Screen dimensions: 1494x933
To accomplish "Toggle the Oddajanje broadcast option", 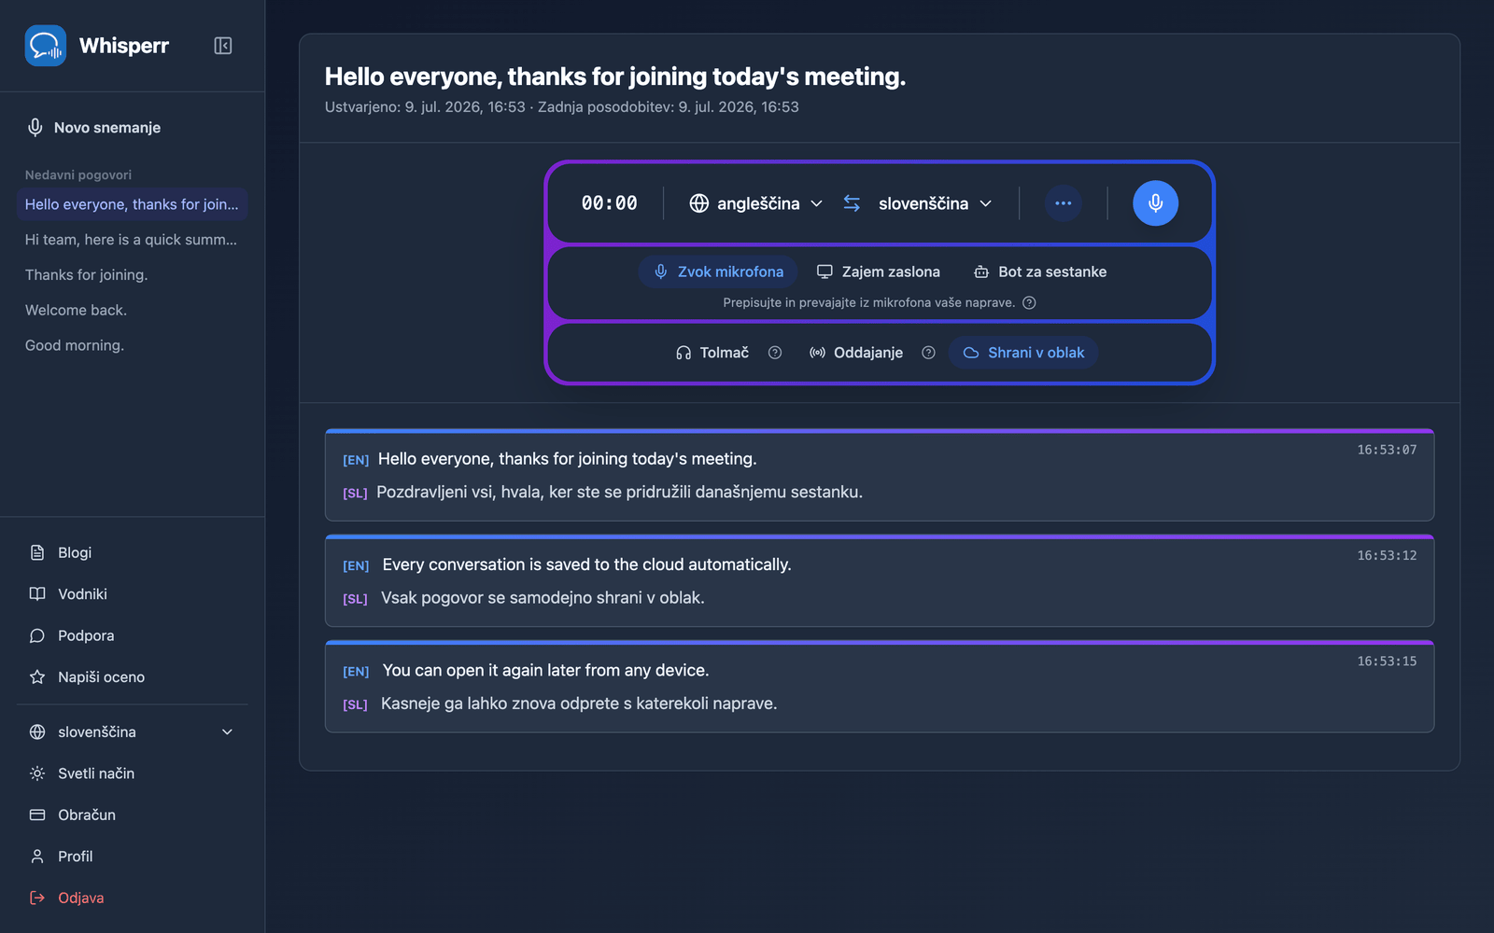I will point(856,353).
